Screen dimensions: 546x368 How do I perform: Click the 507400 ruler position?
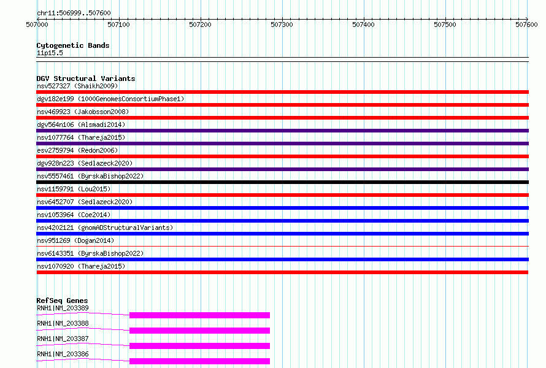point(363,25)
